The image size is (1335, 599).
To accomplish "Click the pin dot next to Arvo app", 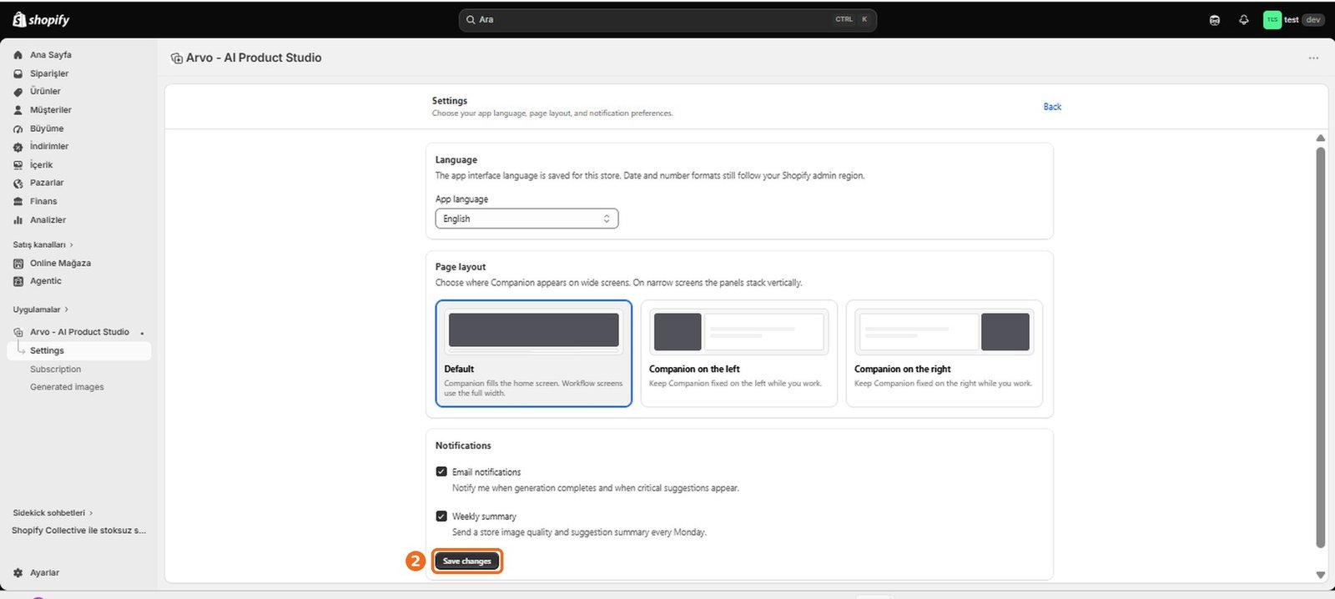I will [143, 333].
